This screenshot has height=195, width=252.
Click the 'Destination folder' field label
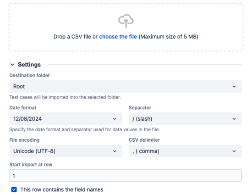click(30, 75)
